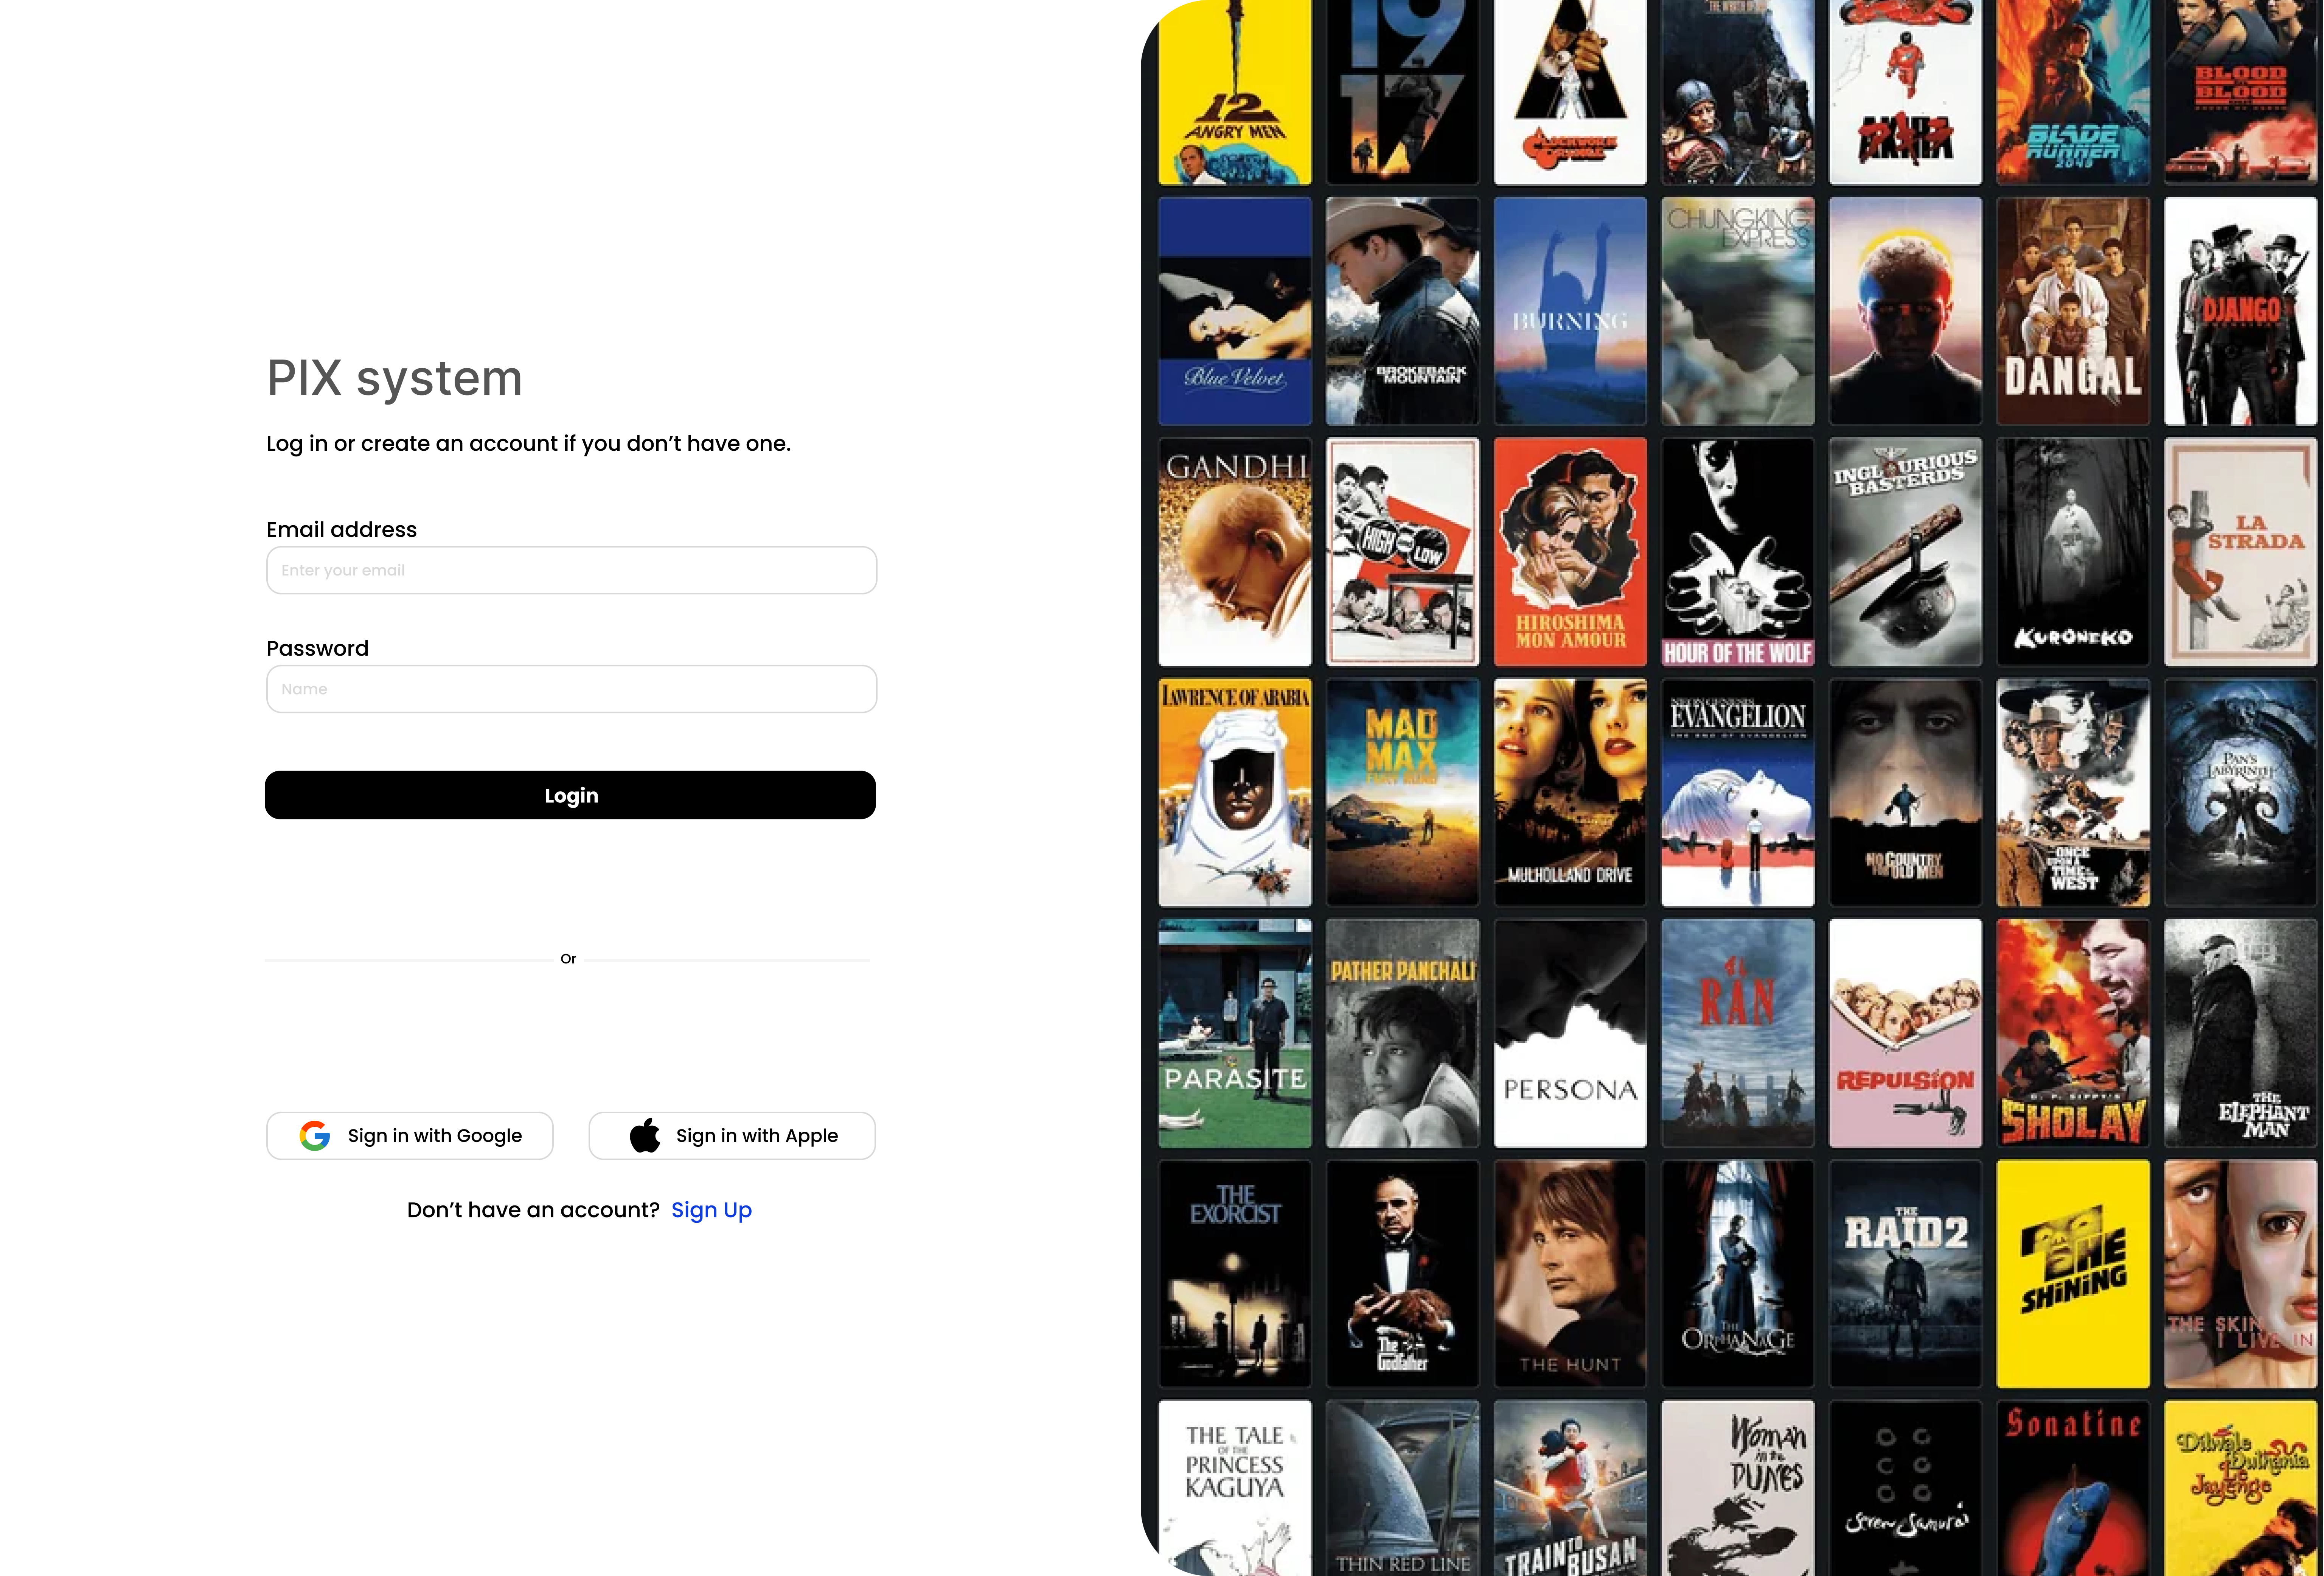The image size is (2324, 1576).
Task: Click the "Don't have an account?" text
Action: [533, 1210]
